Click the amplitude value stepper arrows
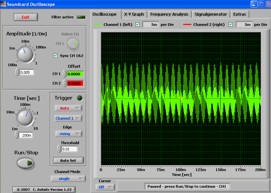Screen dimensions: 271x193 17,72
